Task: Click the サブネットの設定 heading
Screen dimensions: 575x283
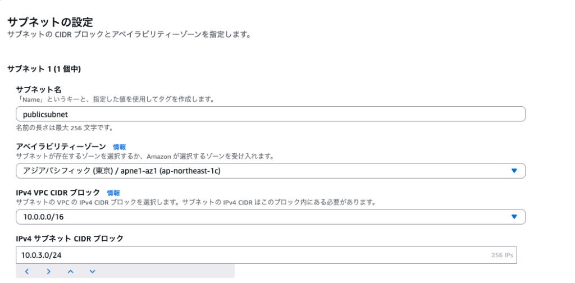Action: click(x=50, y=22)
